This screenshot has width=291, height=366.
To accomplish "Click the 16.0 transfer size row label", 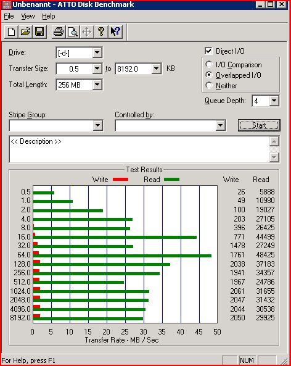I will tap(24, 237).
